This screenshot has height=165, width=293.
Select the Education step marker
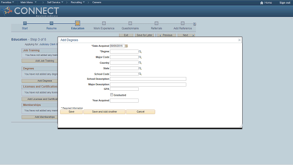[77, 23]
